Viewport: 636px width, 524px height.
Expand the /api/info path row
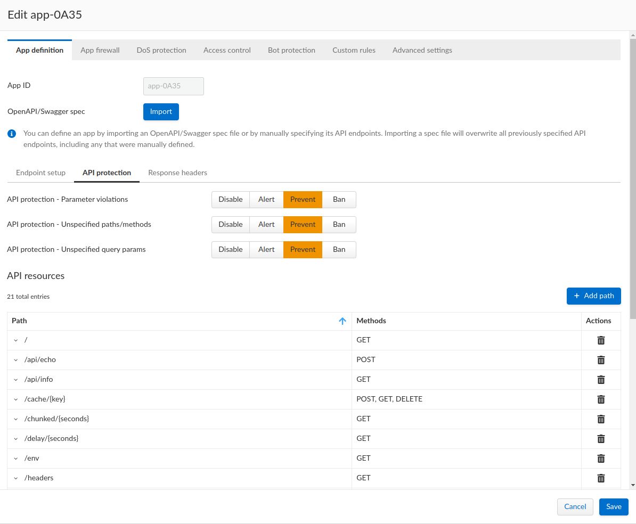pos(16,380)
